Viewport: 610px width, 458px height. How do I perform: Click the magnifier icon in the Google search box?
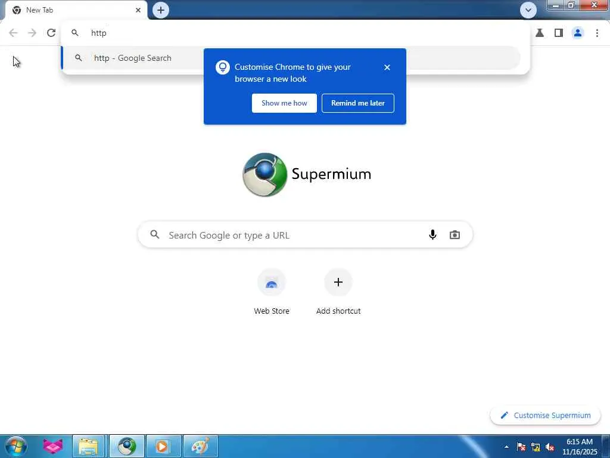click(155, 234)
